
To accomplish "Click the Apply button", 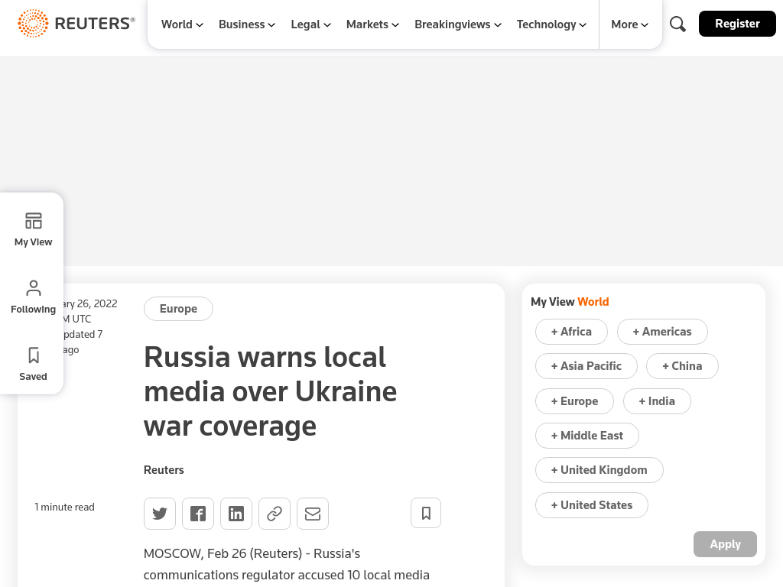I will pos(725,544).
